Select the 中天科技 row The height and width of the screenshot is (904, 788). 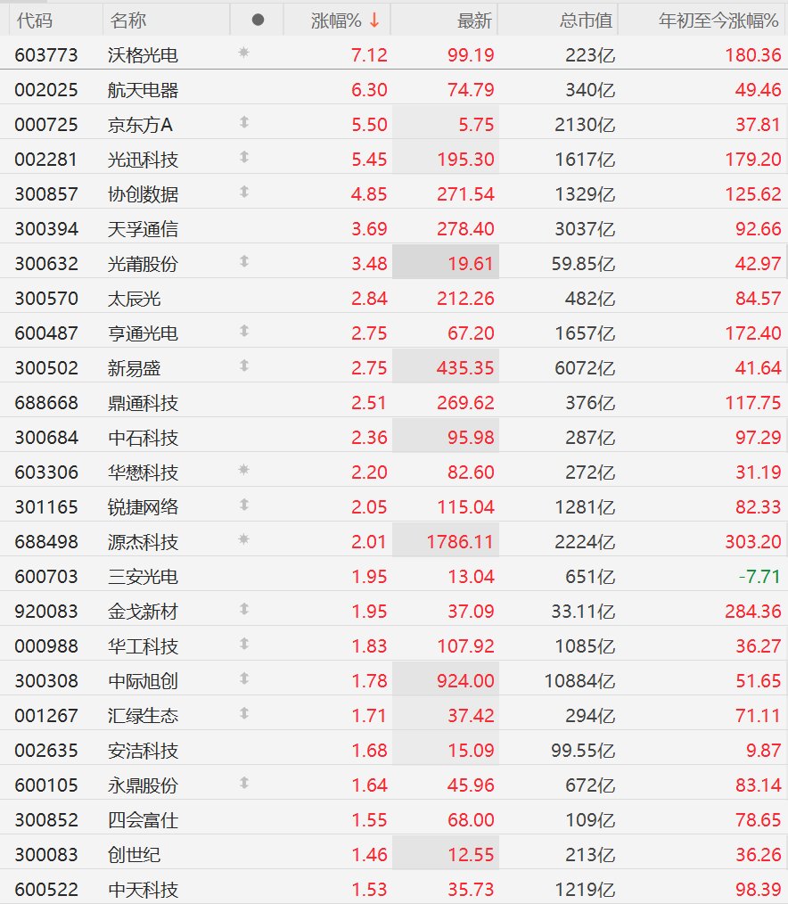click(x=394, y=887)
